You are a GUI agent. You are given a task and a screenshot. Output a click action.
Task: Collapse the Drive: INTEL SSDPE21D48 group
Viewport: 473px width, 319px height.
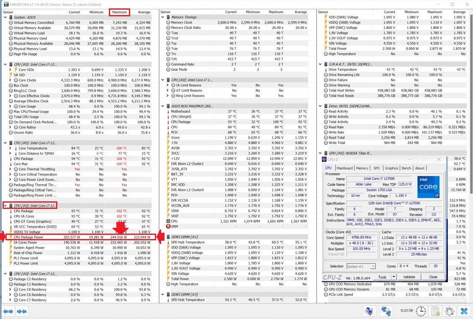(x=320, y=106)
